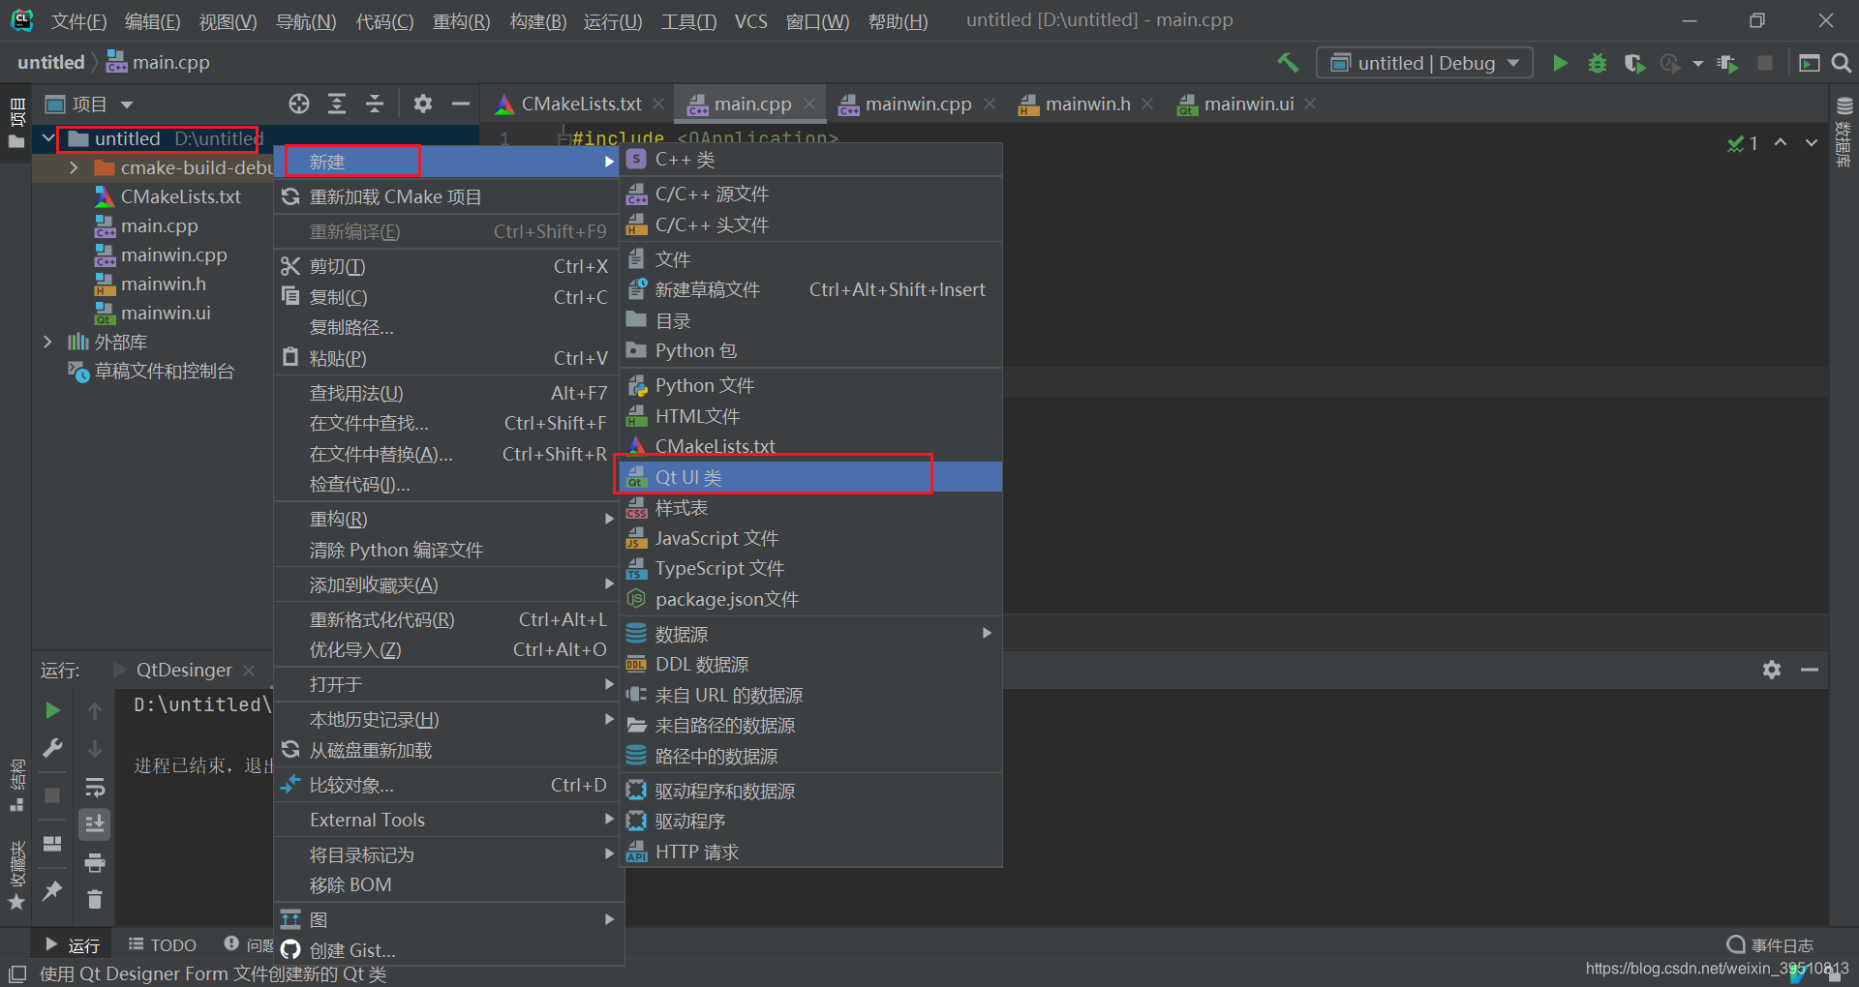Clear run console with the trash icon
This screenshot has width=1859, height=987.
pyautogui.click(x=95, y=900)
